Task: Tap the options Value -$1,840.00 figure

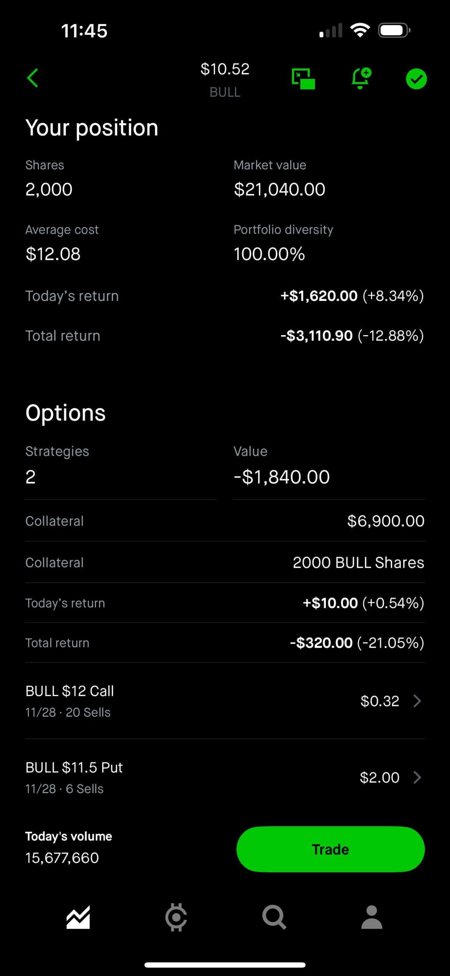Action: pos(282,477)
